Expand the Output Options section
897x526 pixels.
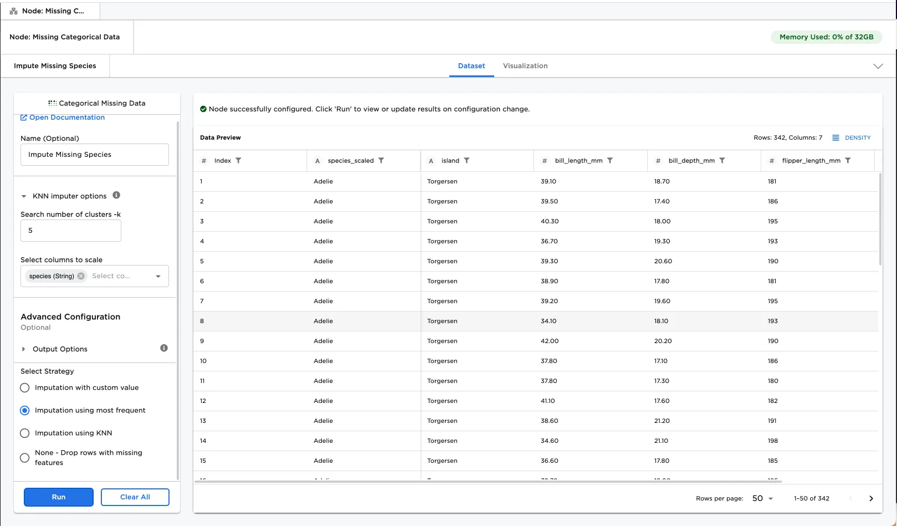pyautogui.click(x=24, y=349)
